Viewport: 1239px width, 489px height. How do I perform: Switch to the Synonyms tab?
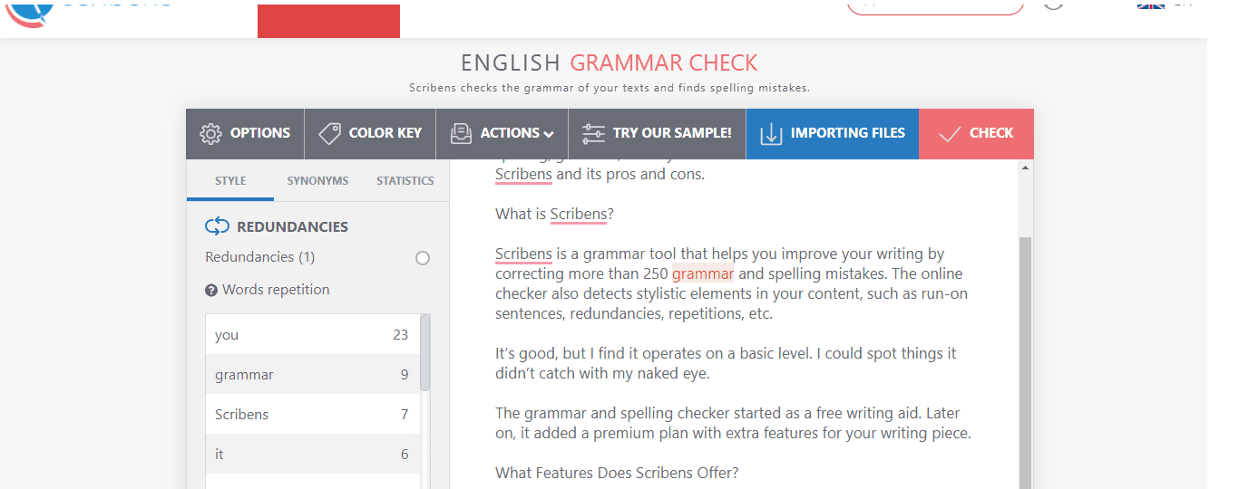tap(317, 180)
